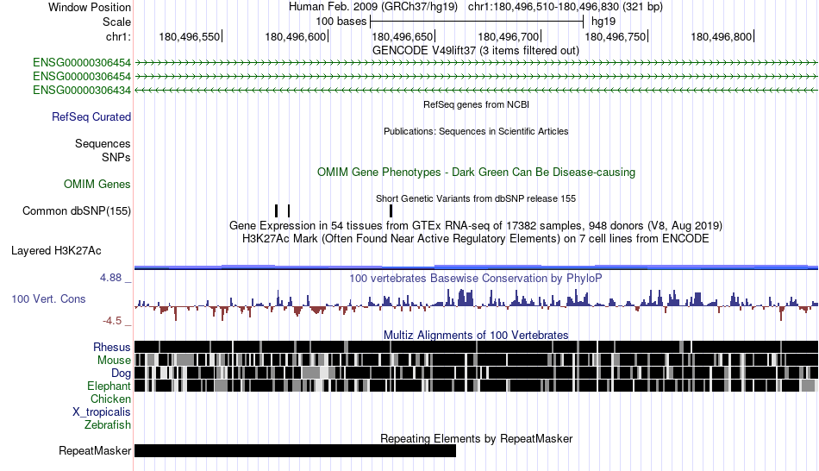
Task: Select the Rhesus alignment row label
Action: point(112,347)
